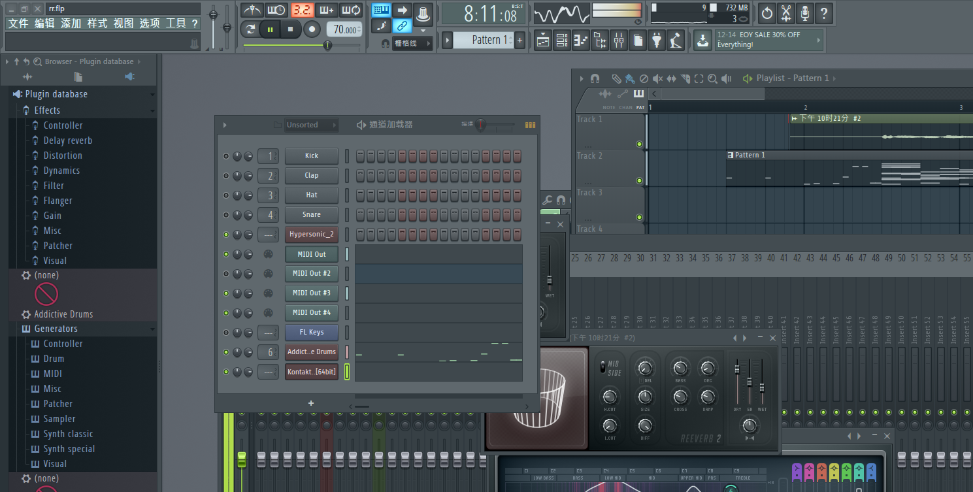Mute playlist Track 2 LED

639,181
